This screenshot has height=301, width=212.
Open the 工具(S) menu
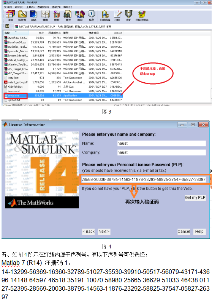coord(30,7)
